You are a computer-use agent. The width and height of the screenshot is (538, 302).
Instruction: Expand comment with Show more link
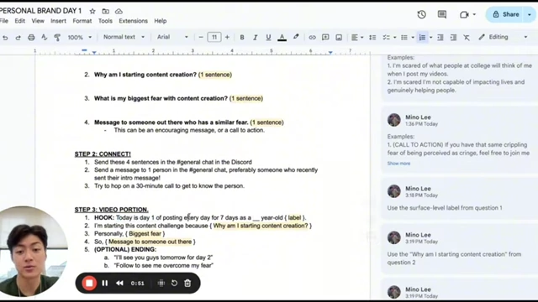(398, 164)
